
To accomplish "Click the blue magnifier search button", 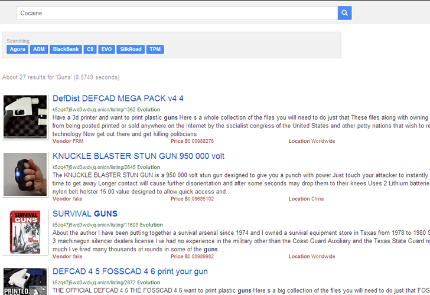I will [x=344, y=13].
